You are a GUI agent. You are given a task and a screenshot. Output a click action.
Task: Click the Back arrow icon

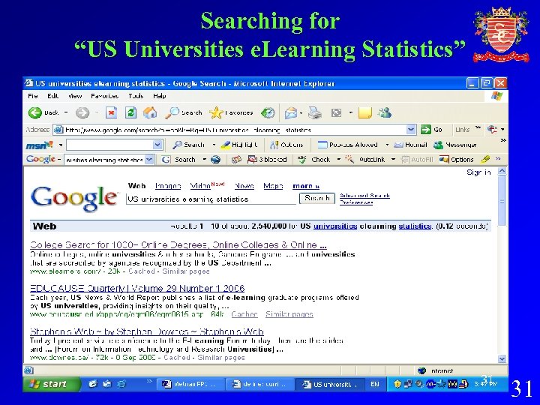(x=34, y=112)
